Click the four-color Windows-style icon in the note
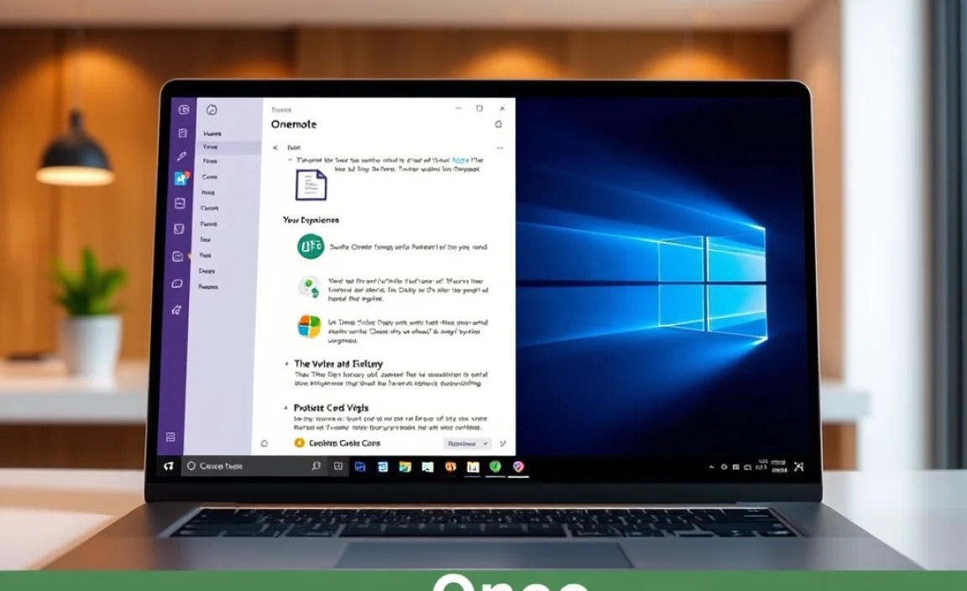 click(x=309, y=327)
